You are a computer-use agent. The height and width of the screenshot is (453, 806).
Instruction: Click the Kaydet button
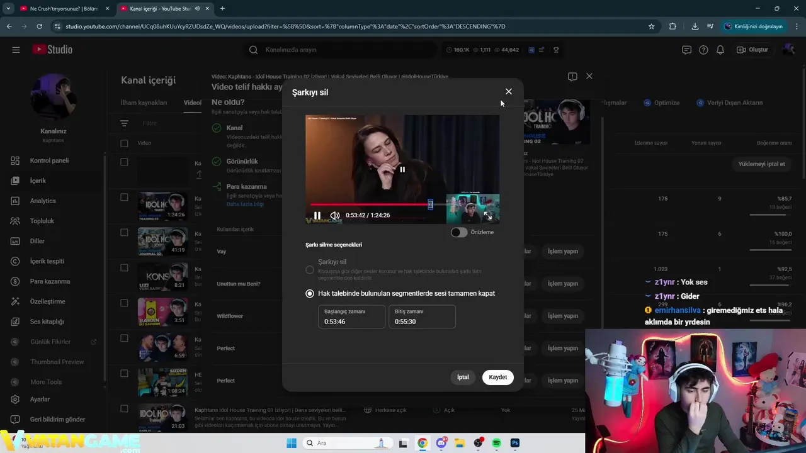pos(498,377)
